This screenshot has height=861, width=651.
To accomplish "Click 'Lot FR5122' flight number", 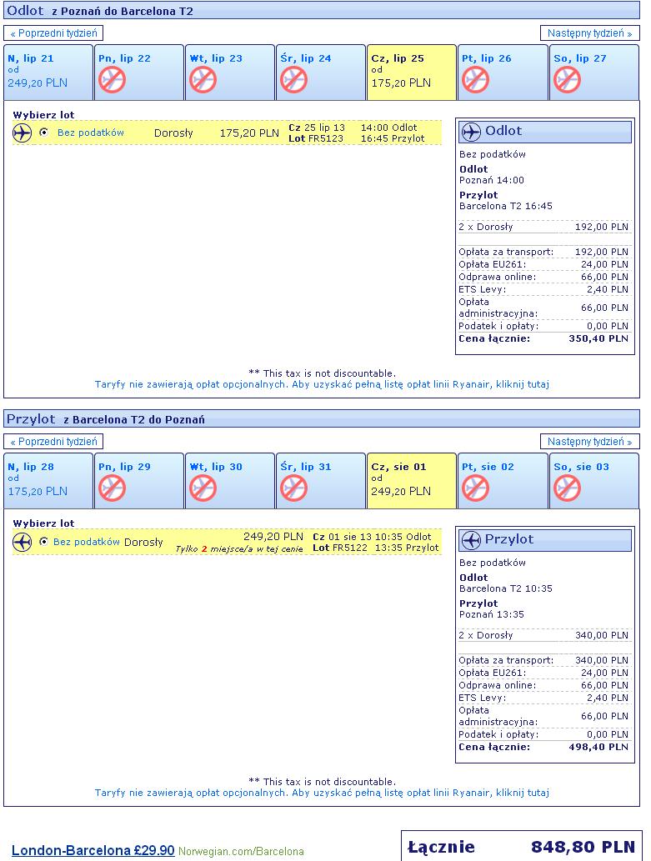I will point(340,548).
